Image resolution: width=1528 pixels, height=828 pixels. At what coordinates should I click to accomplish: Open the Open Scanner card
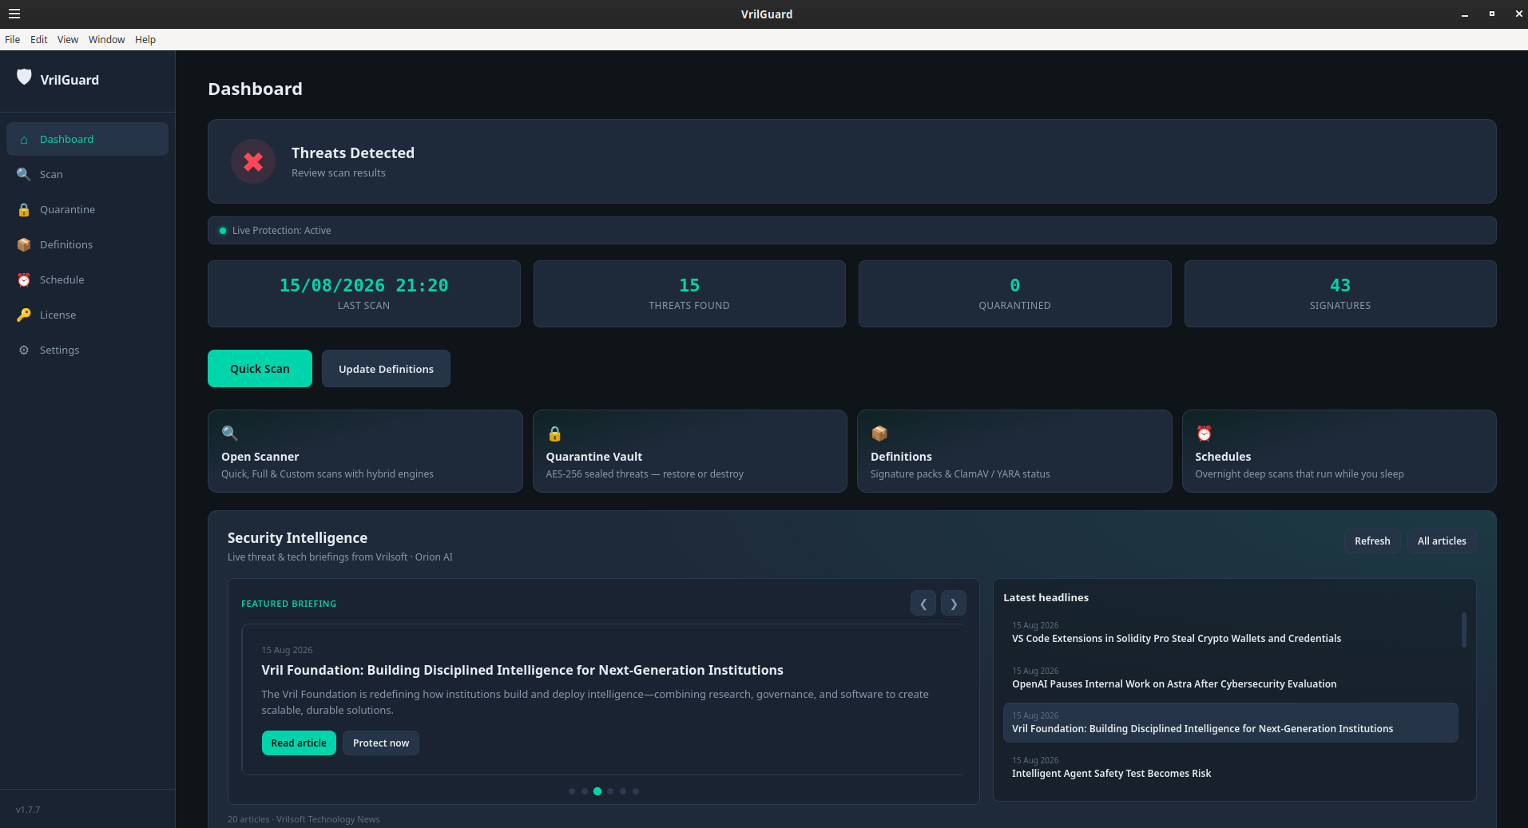click(x=365, y=451)
